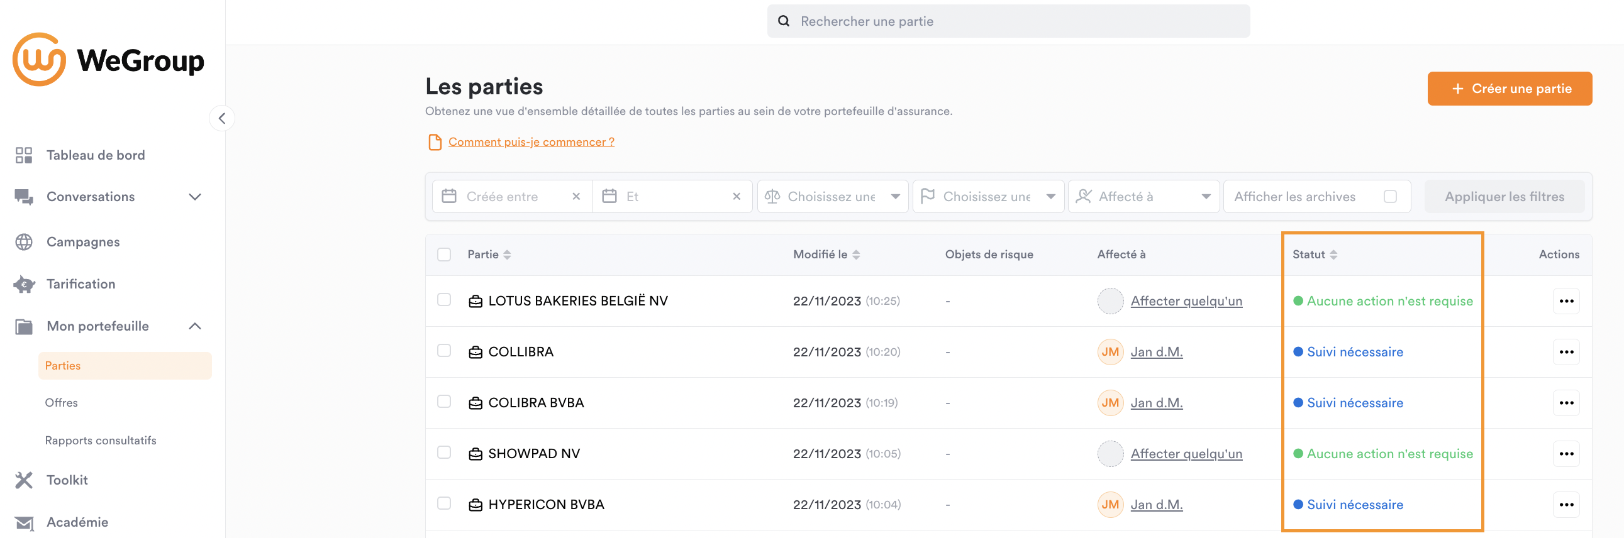Click the Tarification piggy bank icon

(24, 284)
